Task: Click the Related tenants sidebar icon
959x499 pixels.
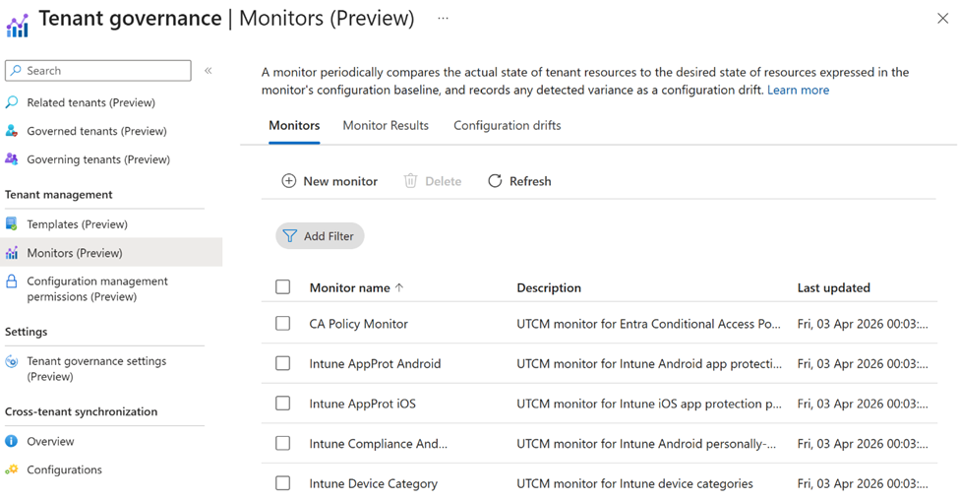Action: [12, 102]
